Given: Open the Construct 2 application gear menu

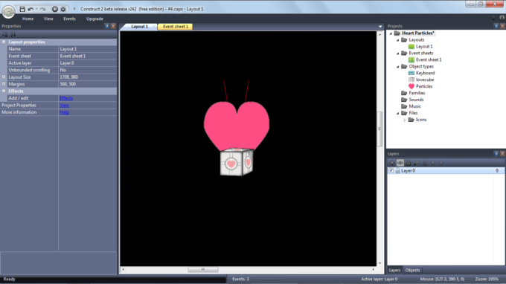Looking at the screenshot, I should (x=8, y=12).
